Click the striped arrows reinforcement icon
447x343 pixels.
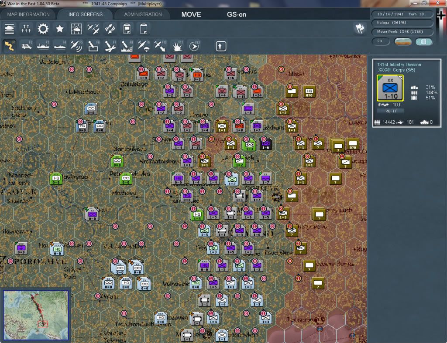point(110,29)
